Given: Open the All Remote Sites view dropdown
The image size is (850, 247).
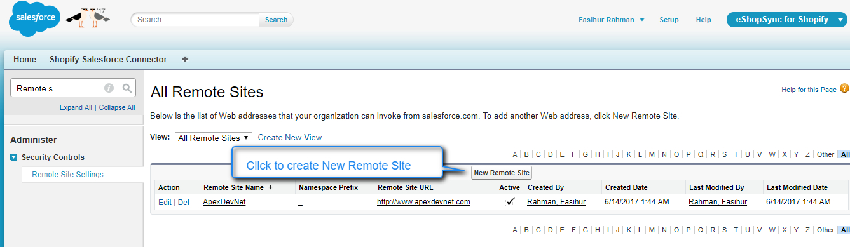Looking at the screenshot, I should pyautogui.click(x=214, y=138).
